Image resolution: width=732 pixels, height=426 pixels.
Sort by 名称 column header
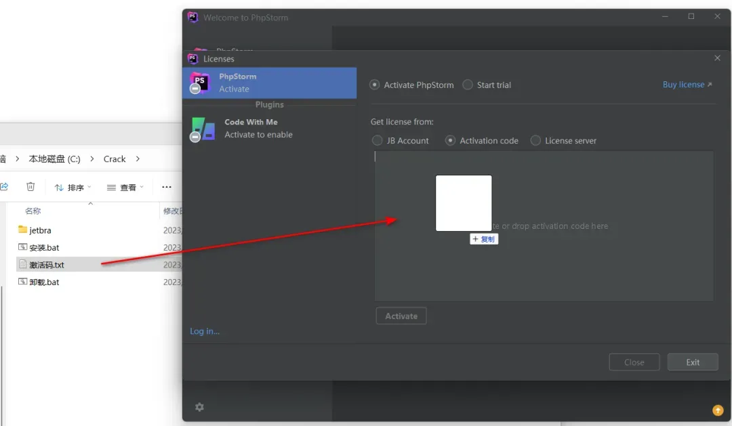pos(33,211)
